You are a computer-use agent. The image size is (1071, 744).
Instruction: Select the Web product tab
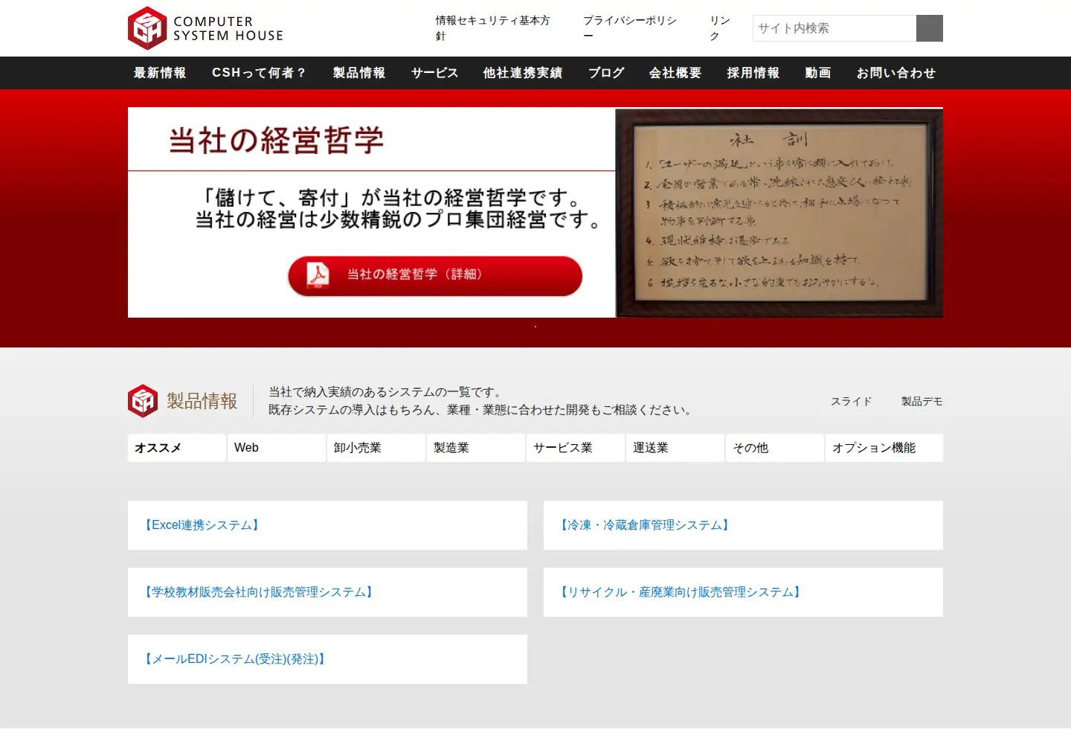(x=277, y=448)
